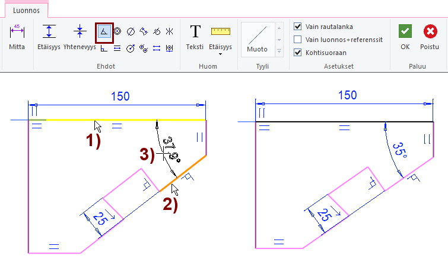
Task: Choose the centered-between-lines constraint icon
Action: (x=170, y=48)
